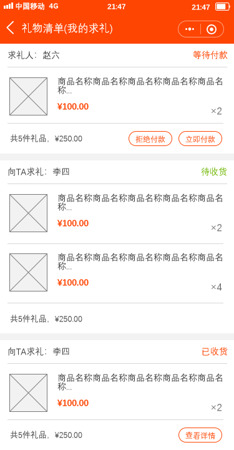Click 拒绝付款 button

tap(150, 139)
